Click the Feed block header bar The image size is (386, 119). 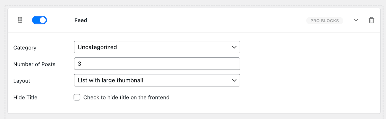pos(194,20)
